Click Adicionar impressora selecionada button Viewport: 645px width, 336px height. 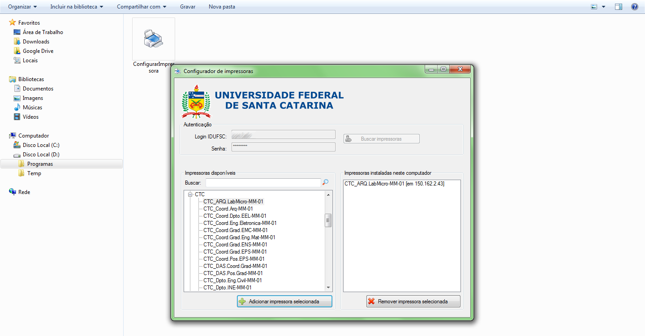(284, 302)
